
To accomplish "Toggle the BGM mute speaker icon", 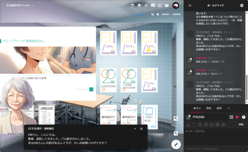I will (152, 14).
